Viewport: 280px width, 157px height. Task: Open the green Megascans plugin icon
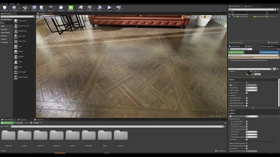tap(71, 8)
